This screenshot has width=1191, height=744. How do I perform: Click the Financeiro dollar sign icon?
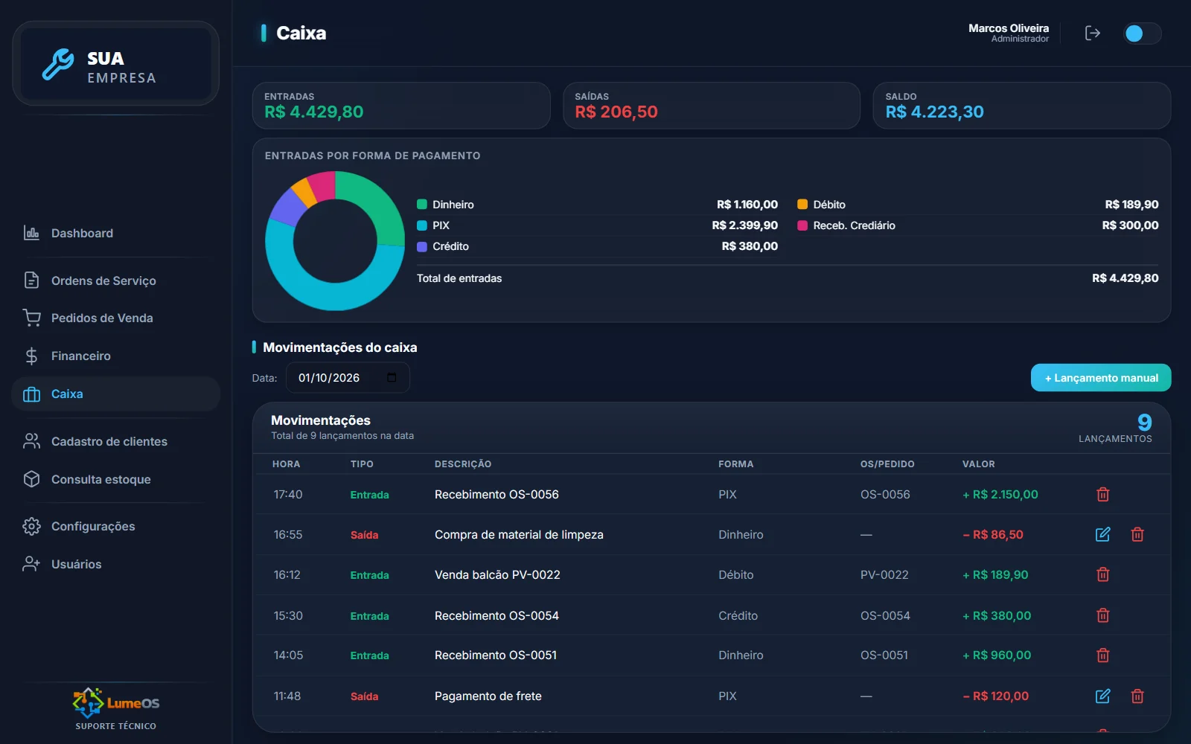tap(31, 356)
